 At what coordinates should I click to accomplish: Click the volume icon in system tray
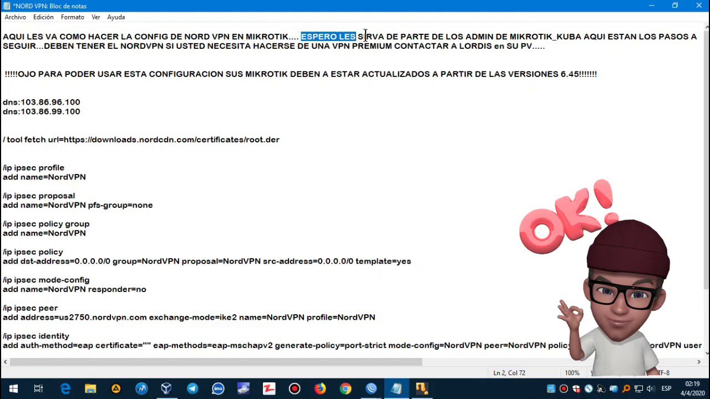click(651, 388)
